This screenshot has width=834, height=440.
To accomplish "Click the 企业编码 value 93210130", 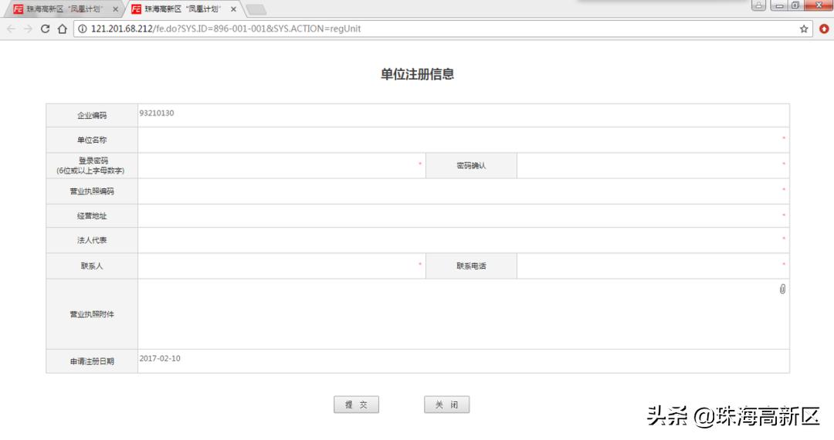I will [157, 113].
